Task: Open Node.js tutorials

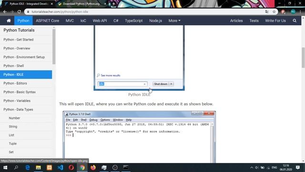Action: click(x=156, y=21)
